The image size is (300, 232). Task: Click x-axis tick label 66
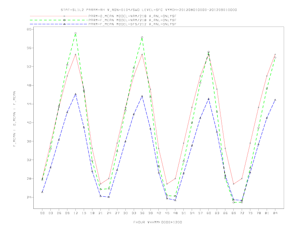click(225, 213)
